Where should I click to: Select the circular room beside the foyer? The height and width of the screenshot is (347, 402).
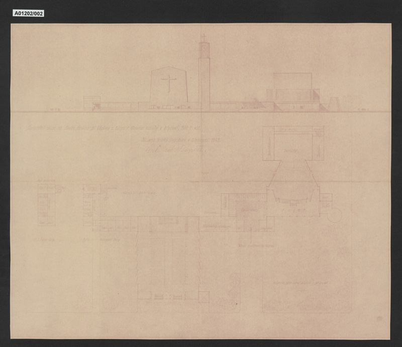pos(335,215)
